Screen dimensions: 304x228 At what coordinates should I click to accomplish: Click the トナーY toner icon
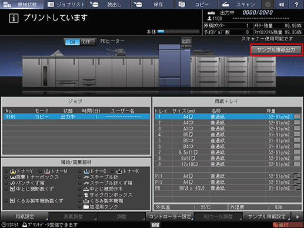pos(13,171)
